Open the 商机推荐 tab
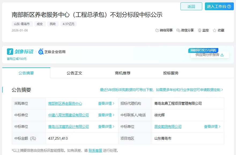This screenshot has height=155, width=236. [123, 73]
